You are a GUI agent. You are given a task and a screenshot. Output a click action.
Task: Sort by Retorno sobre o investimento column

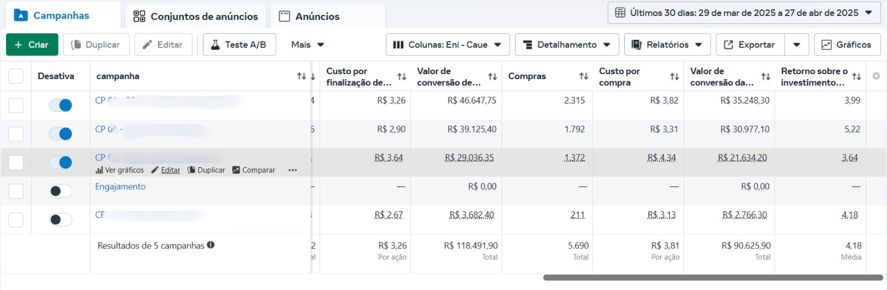pyautogui.click(x=857, y=76)
